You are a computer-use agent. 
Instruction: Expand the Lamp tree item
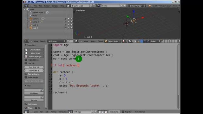pyautogui.click(x=28, y=22)
